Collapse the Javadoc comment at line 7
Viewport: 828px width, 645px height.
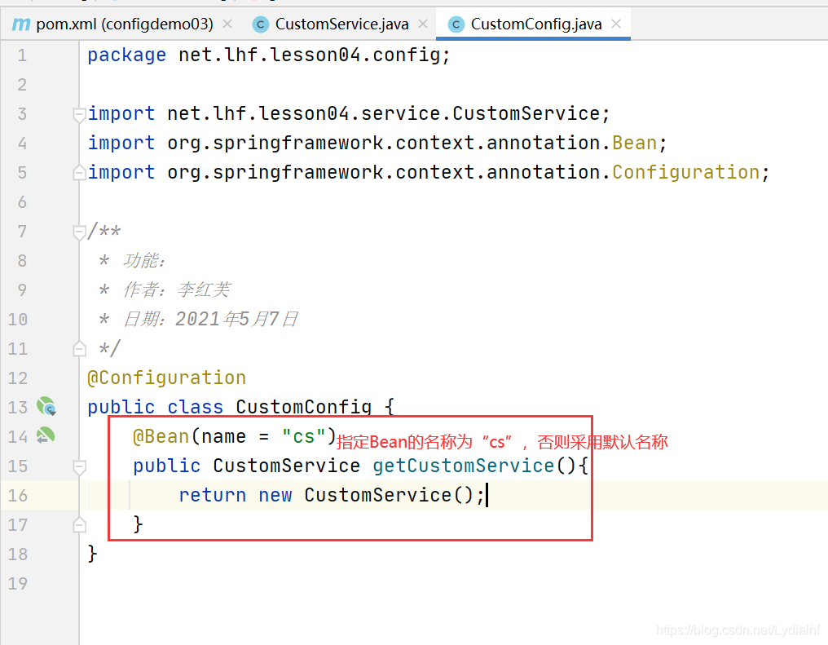point(79,232)
